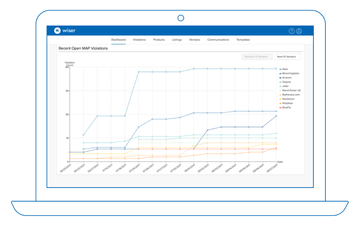Screen dimensions: 355x230
Task: Toggle the Zappos legend entry
Action: click(x=285, y=82)
